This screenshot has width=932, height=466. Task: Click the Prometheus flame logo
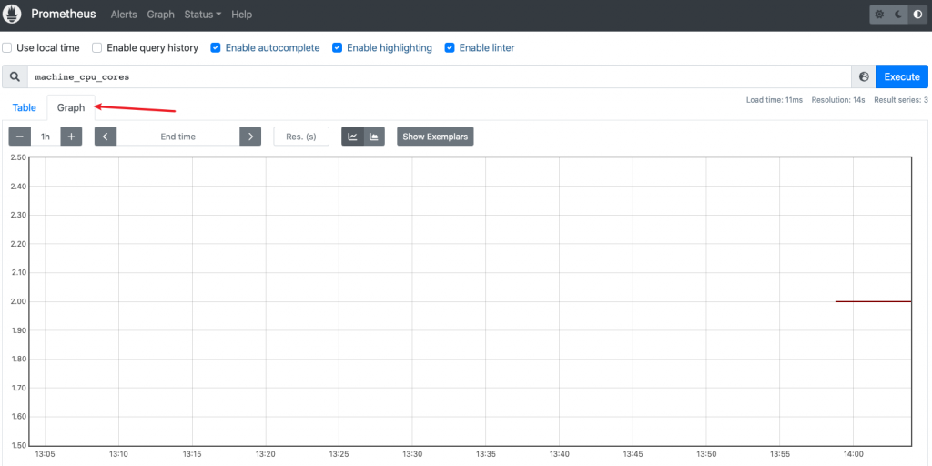coord(15,15)
